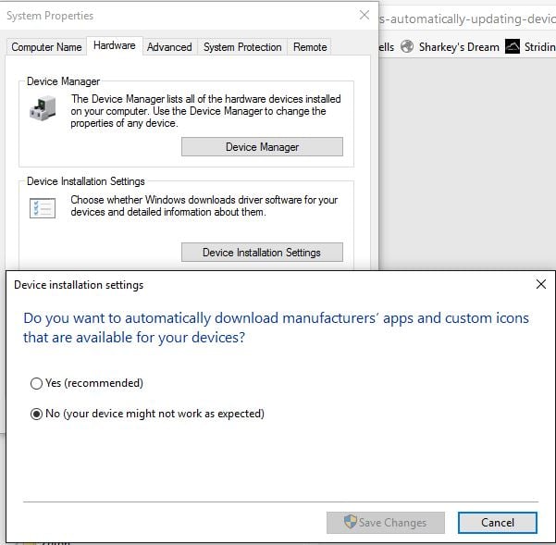This screenshot has width=556, height=545.
Task: Select the Yes (recommended) radio option
Action: tap(37, 383)
